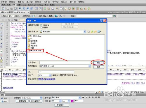The height and width of the screenshot is (108, 146).
Task: Open the 站点 menu
Action: [x=64, y=2]
